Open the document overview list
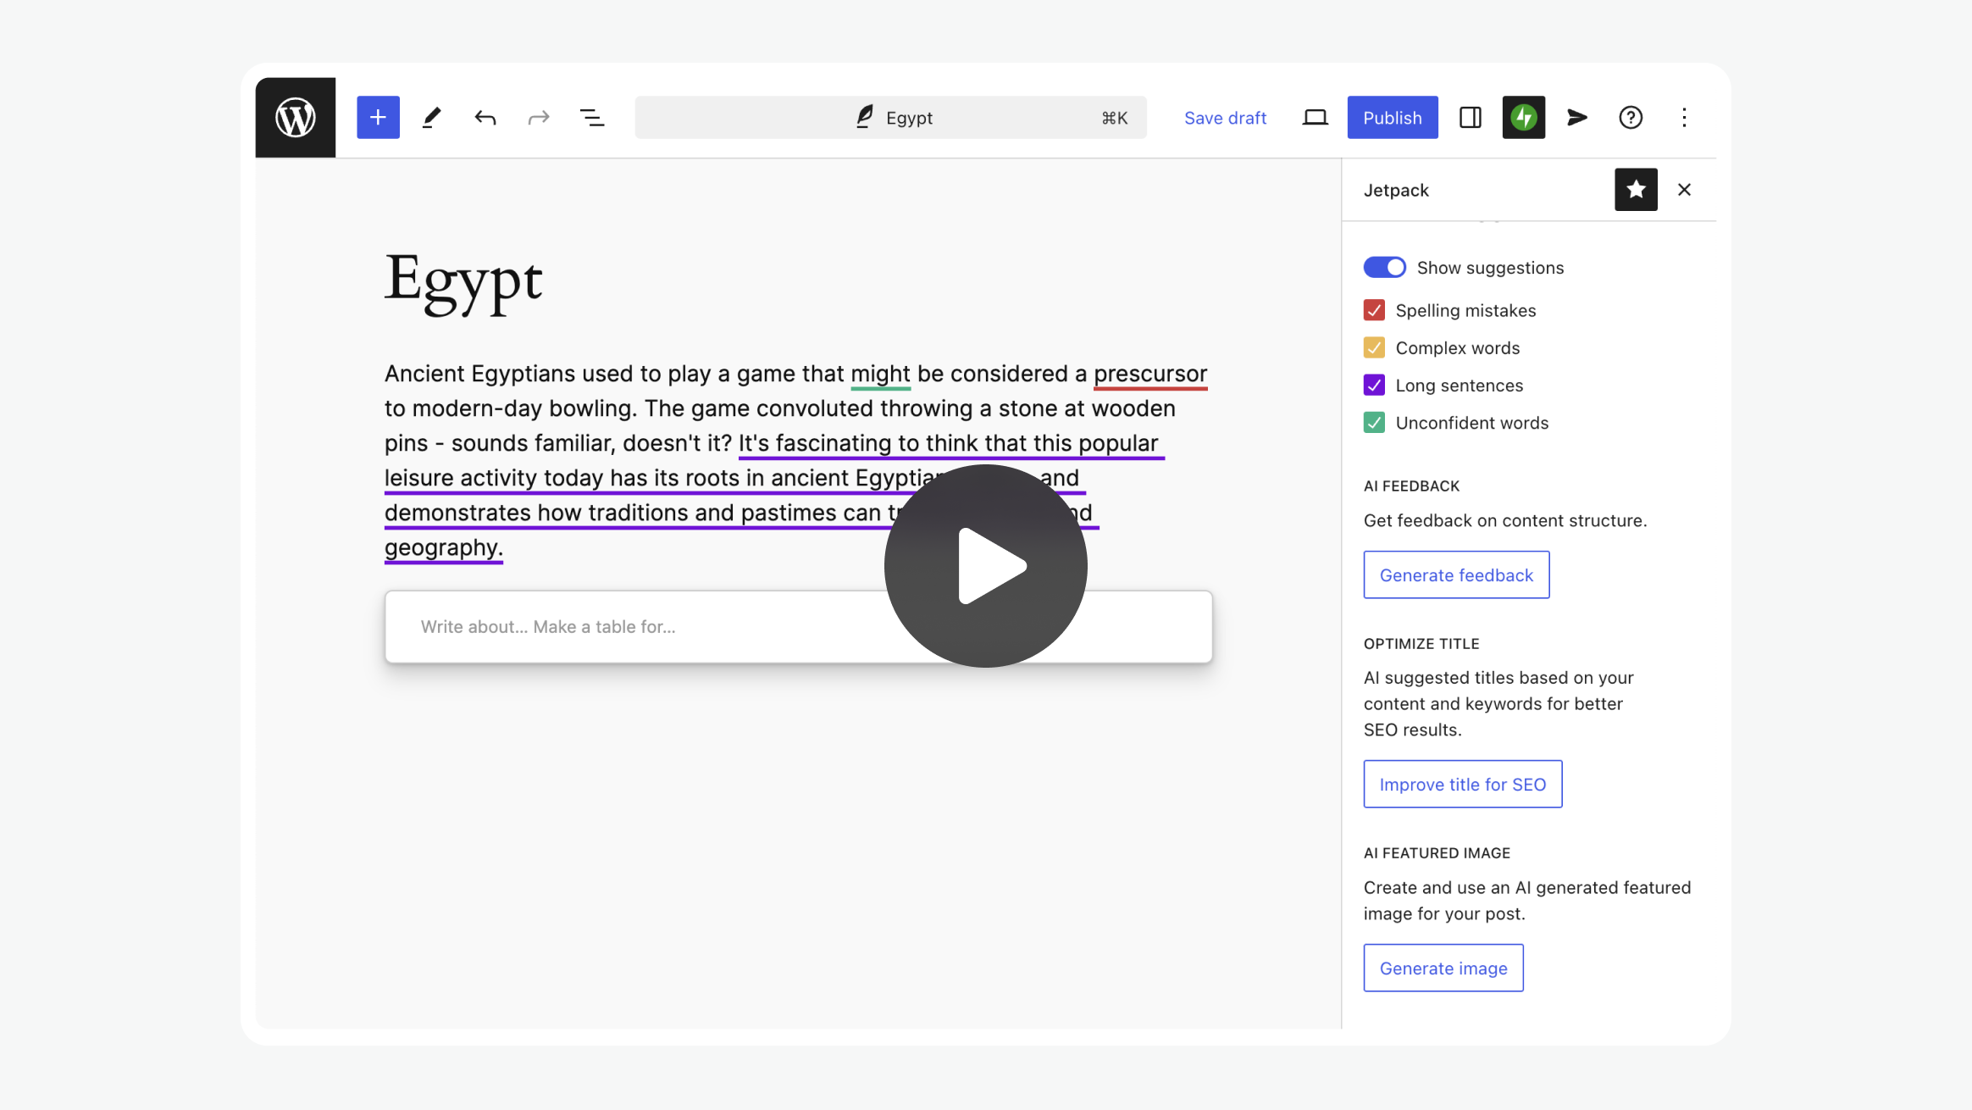The width and height of the screenshot is (1972, 1110). [x=592, y=117]
